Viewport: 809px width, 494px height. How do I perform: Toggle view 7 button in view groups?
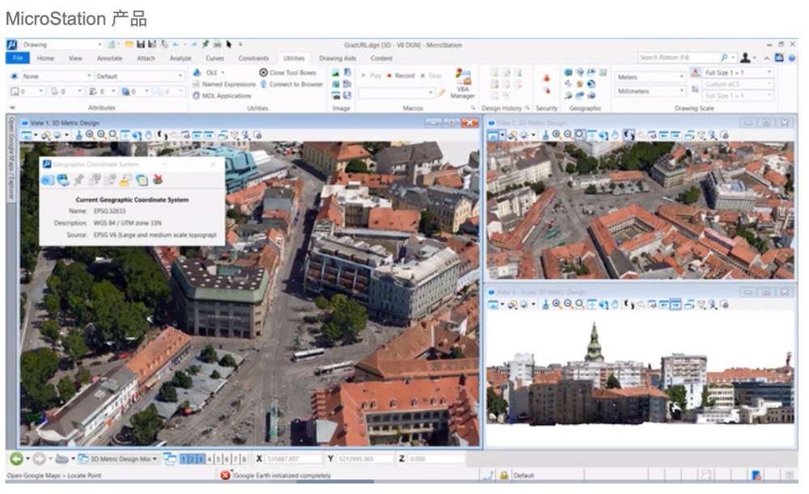[235, 458]
